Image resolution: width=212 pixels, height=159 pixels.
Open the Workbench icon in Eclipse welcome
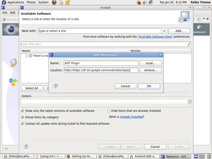pyautogui.click(x=199, y=29)
